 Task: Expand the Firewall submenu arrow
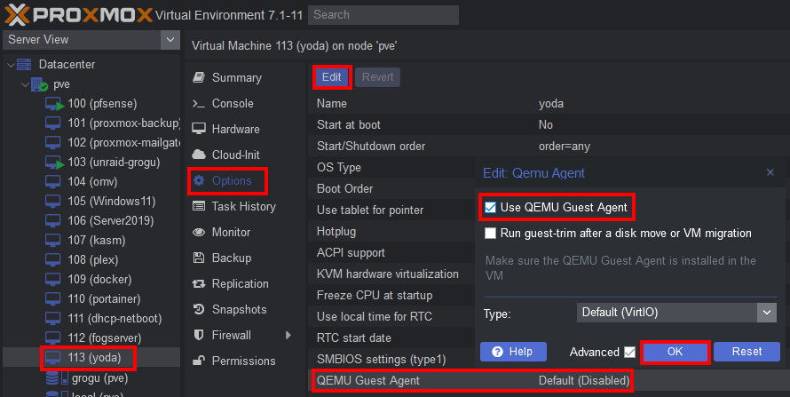tap(287, 335)
